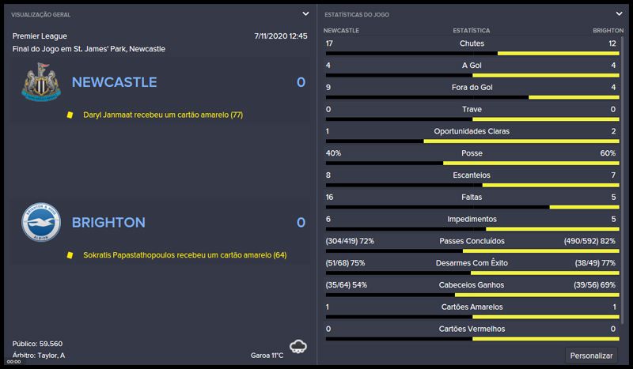The width and height of the screenshot is (633, 369).
Task: Open the BRIGHTON team name link
Action: (108, 223)
